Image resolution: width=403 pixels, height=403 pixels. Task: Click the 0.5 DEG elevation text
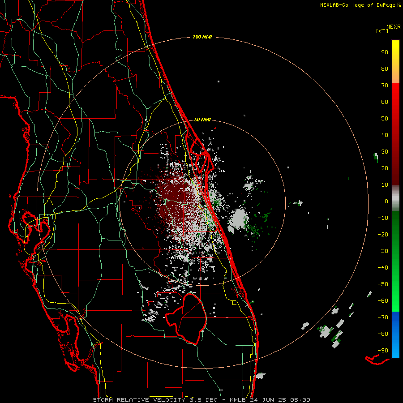[x=204, y=400]
